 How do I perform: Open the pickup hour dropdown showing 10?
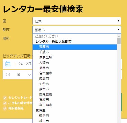(18, 74)
